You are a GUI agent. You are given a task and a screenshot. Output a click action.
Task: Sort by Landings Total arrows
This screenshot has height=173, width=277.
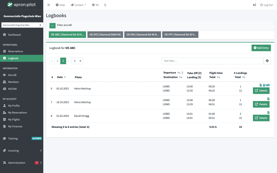click(x=244, y=77)
